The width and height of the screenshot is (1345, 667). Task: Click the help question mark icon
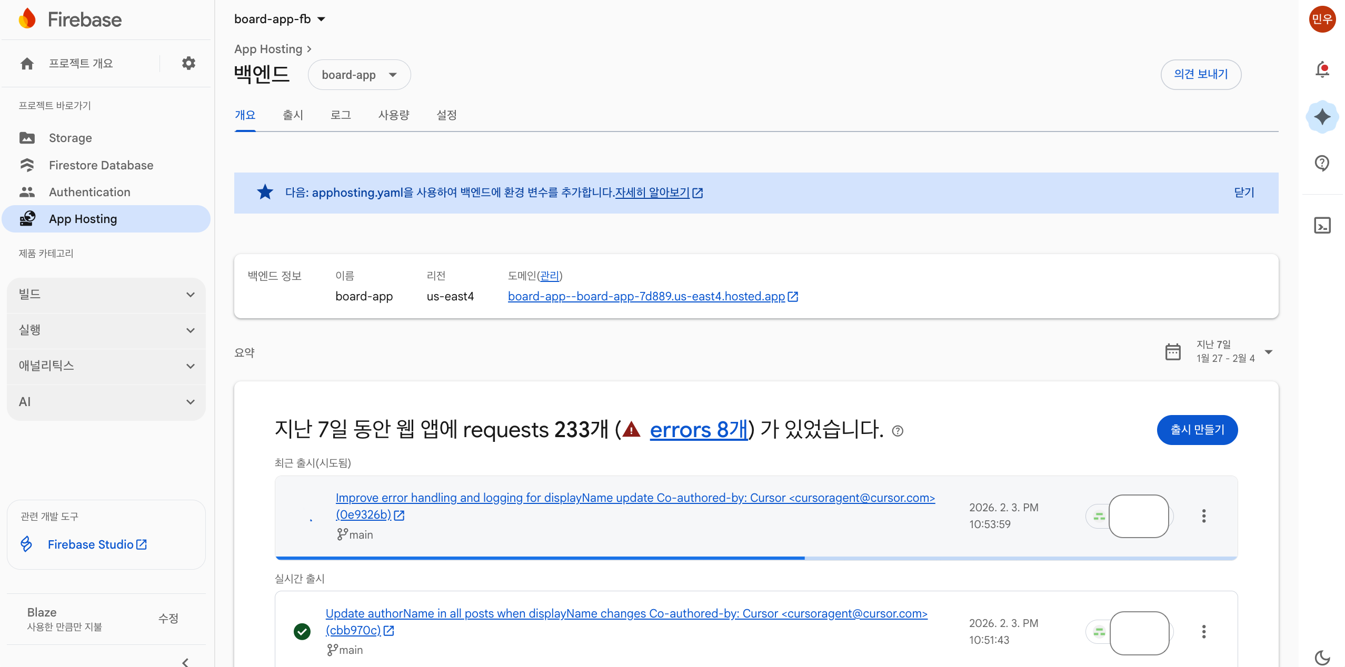1322,163
